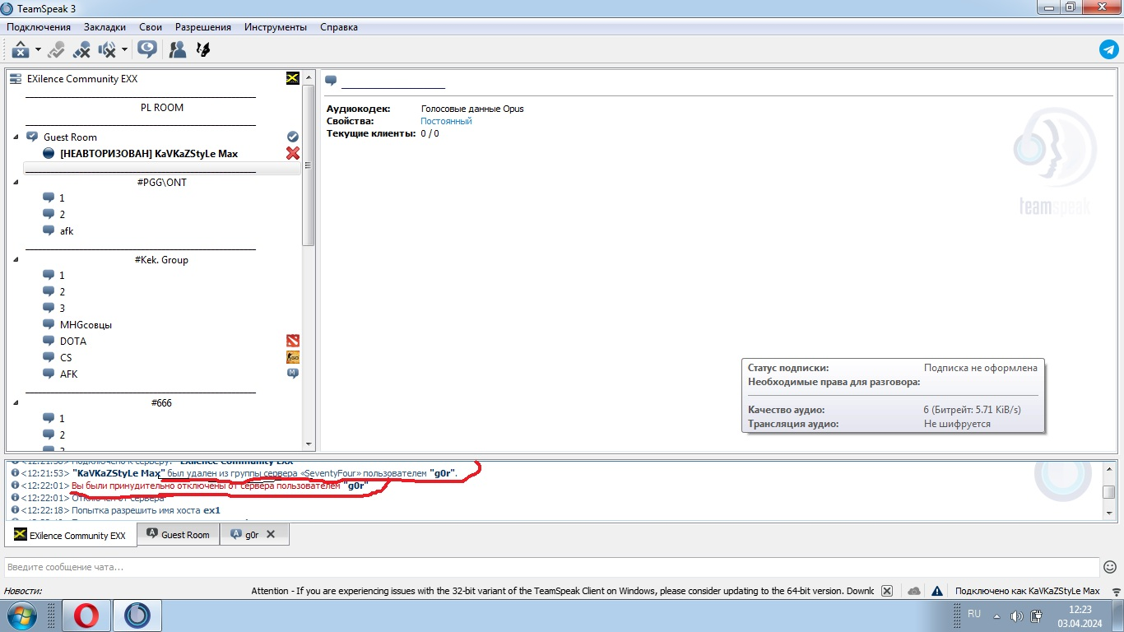
Task: Select the Guest Room channel
Action: coord(70,137)
